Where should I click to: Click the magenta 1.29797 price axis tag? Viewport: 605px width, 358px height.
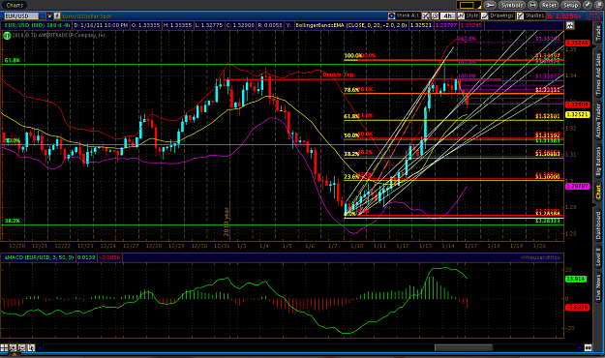click(x=578, y=187)
